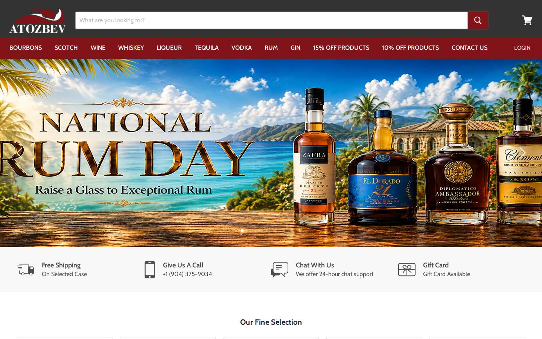This screenshot has height=339, width=542.
Task: Click the 'Chat With Us' heading
Action: pyautogui.click(x=315, y=265)
